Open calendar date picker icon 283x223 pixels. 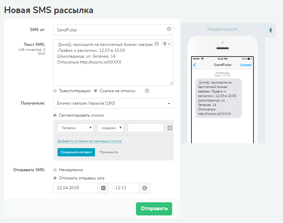(x=103, y=188)
